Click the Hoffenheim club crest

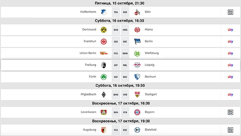[103, 12]
